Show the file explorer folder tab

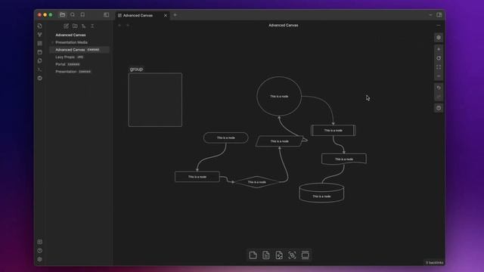point(62,15)
